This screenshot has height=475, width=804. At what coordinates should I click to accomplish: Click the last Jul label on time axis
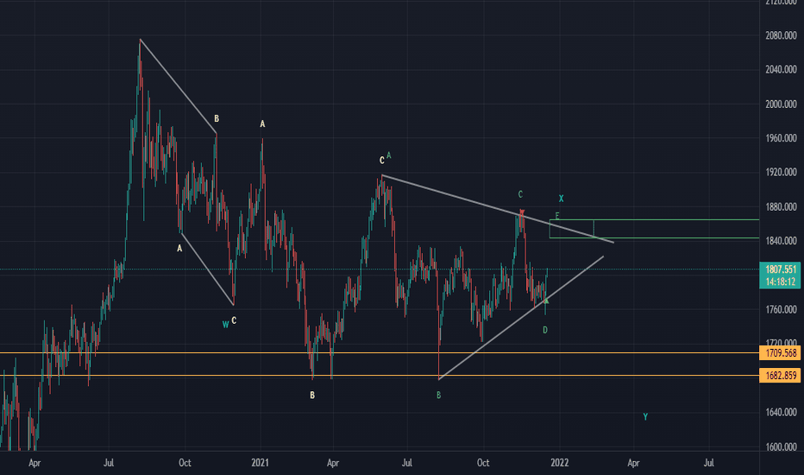pyautogui.click(x=708, y=463)
